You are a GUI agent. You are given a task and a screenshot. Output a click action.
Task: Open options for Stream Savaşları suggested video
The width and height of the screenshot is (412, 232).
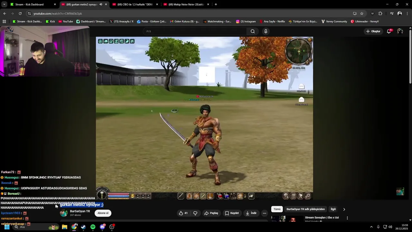coord(347,218)
